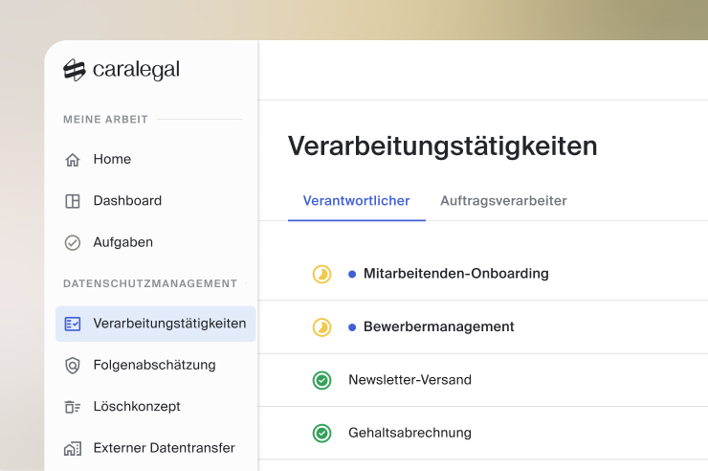Screen dimensions: 708x471
Task: Click the caralegal logo icon
Action: point(74,70)
